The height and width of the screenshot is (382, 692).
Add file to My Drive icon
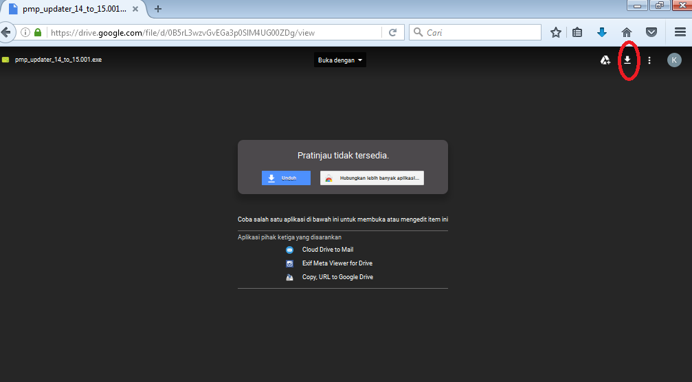click(605, 60)
